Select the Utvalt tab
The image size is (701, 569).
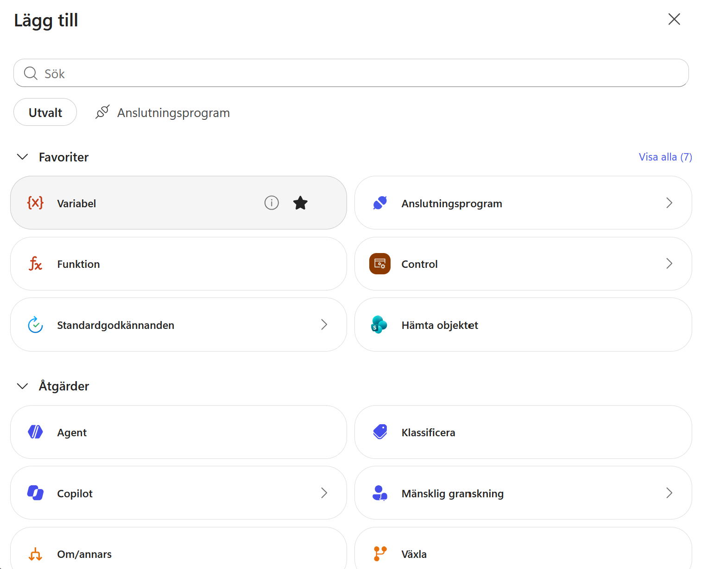[x=45, y=112]
